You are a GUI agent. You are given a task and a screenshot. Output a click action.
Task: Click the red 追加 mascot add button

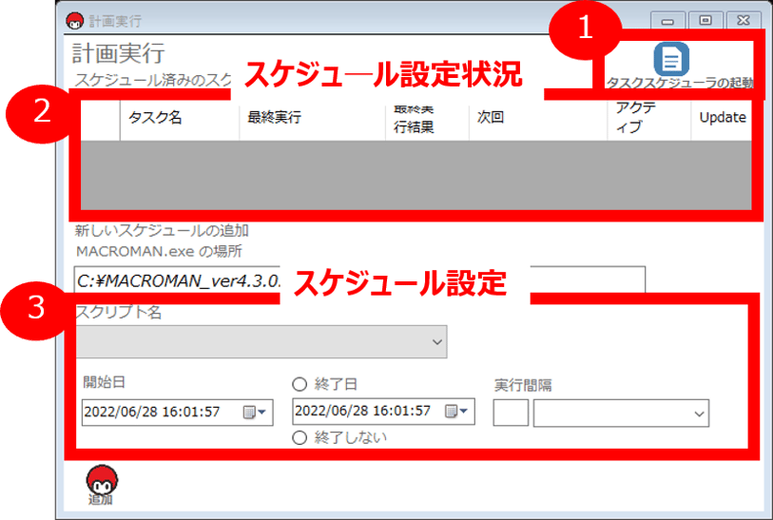coord(102,485)
